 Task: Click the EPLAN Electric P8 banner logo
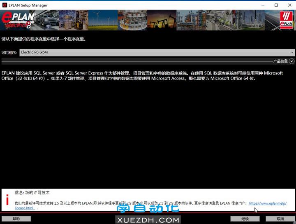[18, 20]
